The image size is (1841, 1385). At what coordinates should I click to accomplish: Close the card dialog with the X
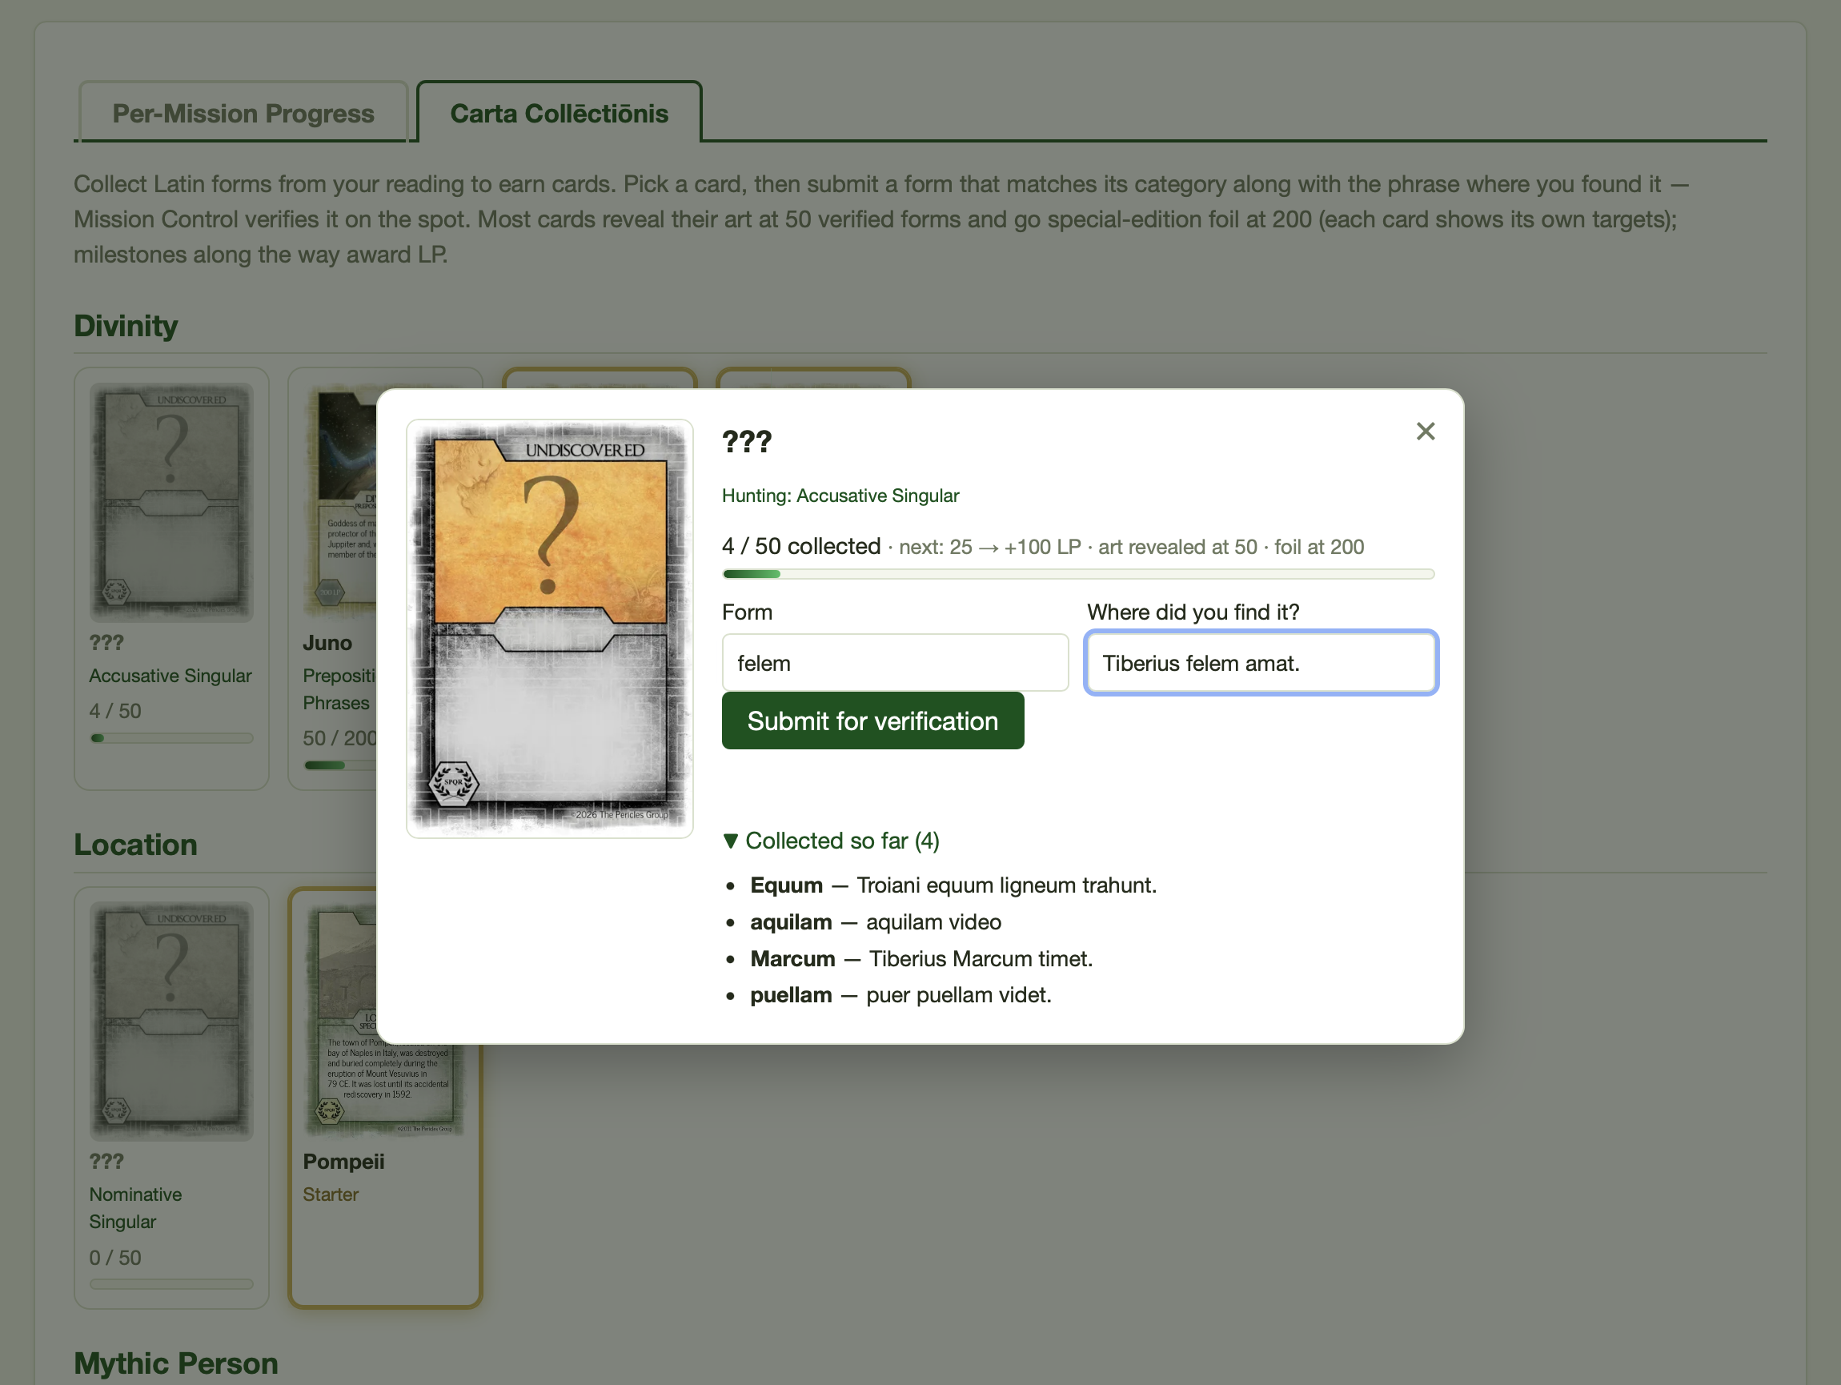click(x=1425, y=432)
